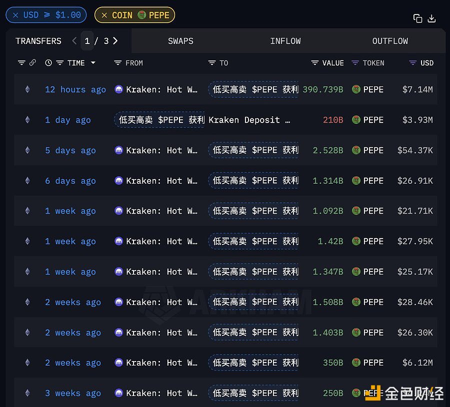Click Kraken logo icon in the $21.71K row

(x=119, y=210)
